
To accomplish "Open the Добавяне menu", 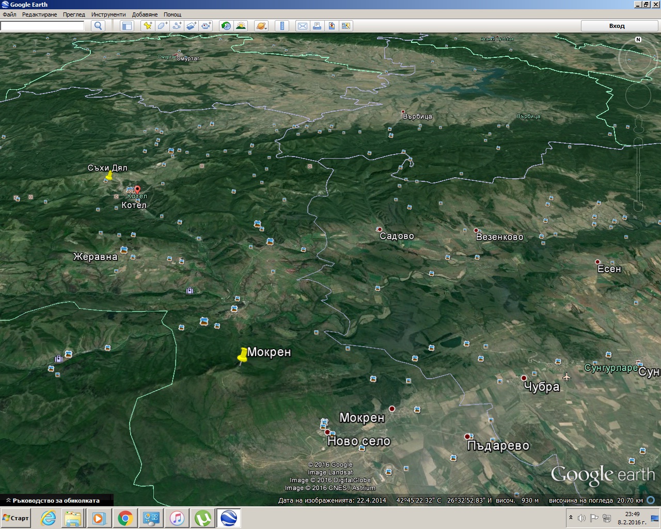I will [145, 14].
